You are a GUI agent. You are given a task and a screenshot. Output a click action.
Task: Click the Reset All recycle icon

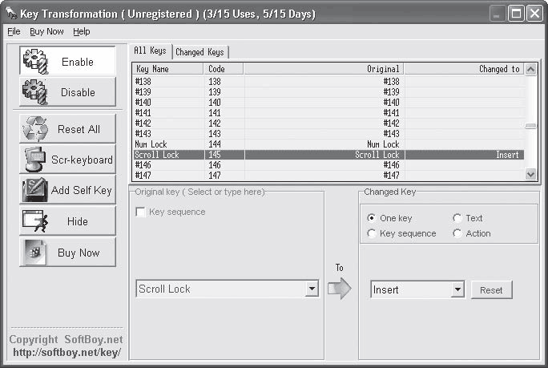(35, 129)
